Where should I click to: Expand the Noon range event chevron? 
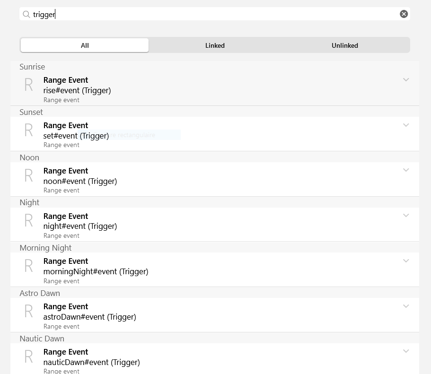point(405,170)
